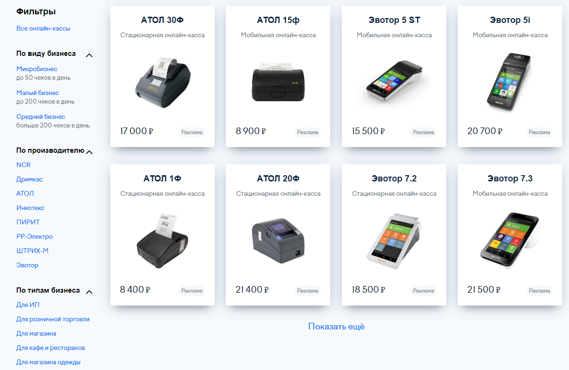View the Эвотор 5i terminal image

(509, 82)
